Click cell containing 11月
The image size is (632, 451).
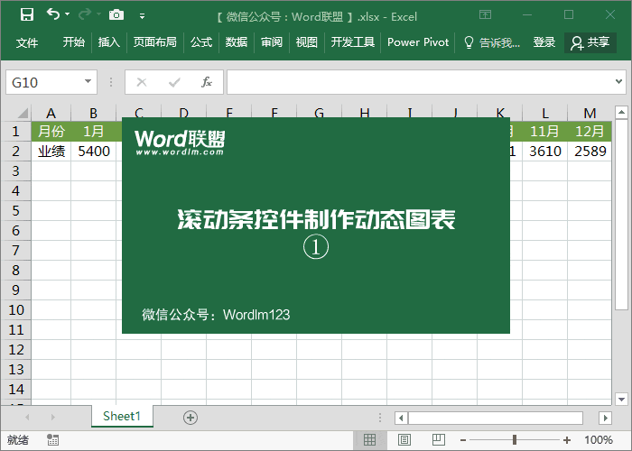tap(545, 132)
